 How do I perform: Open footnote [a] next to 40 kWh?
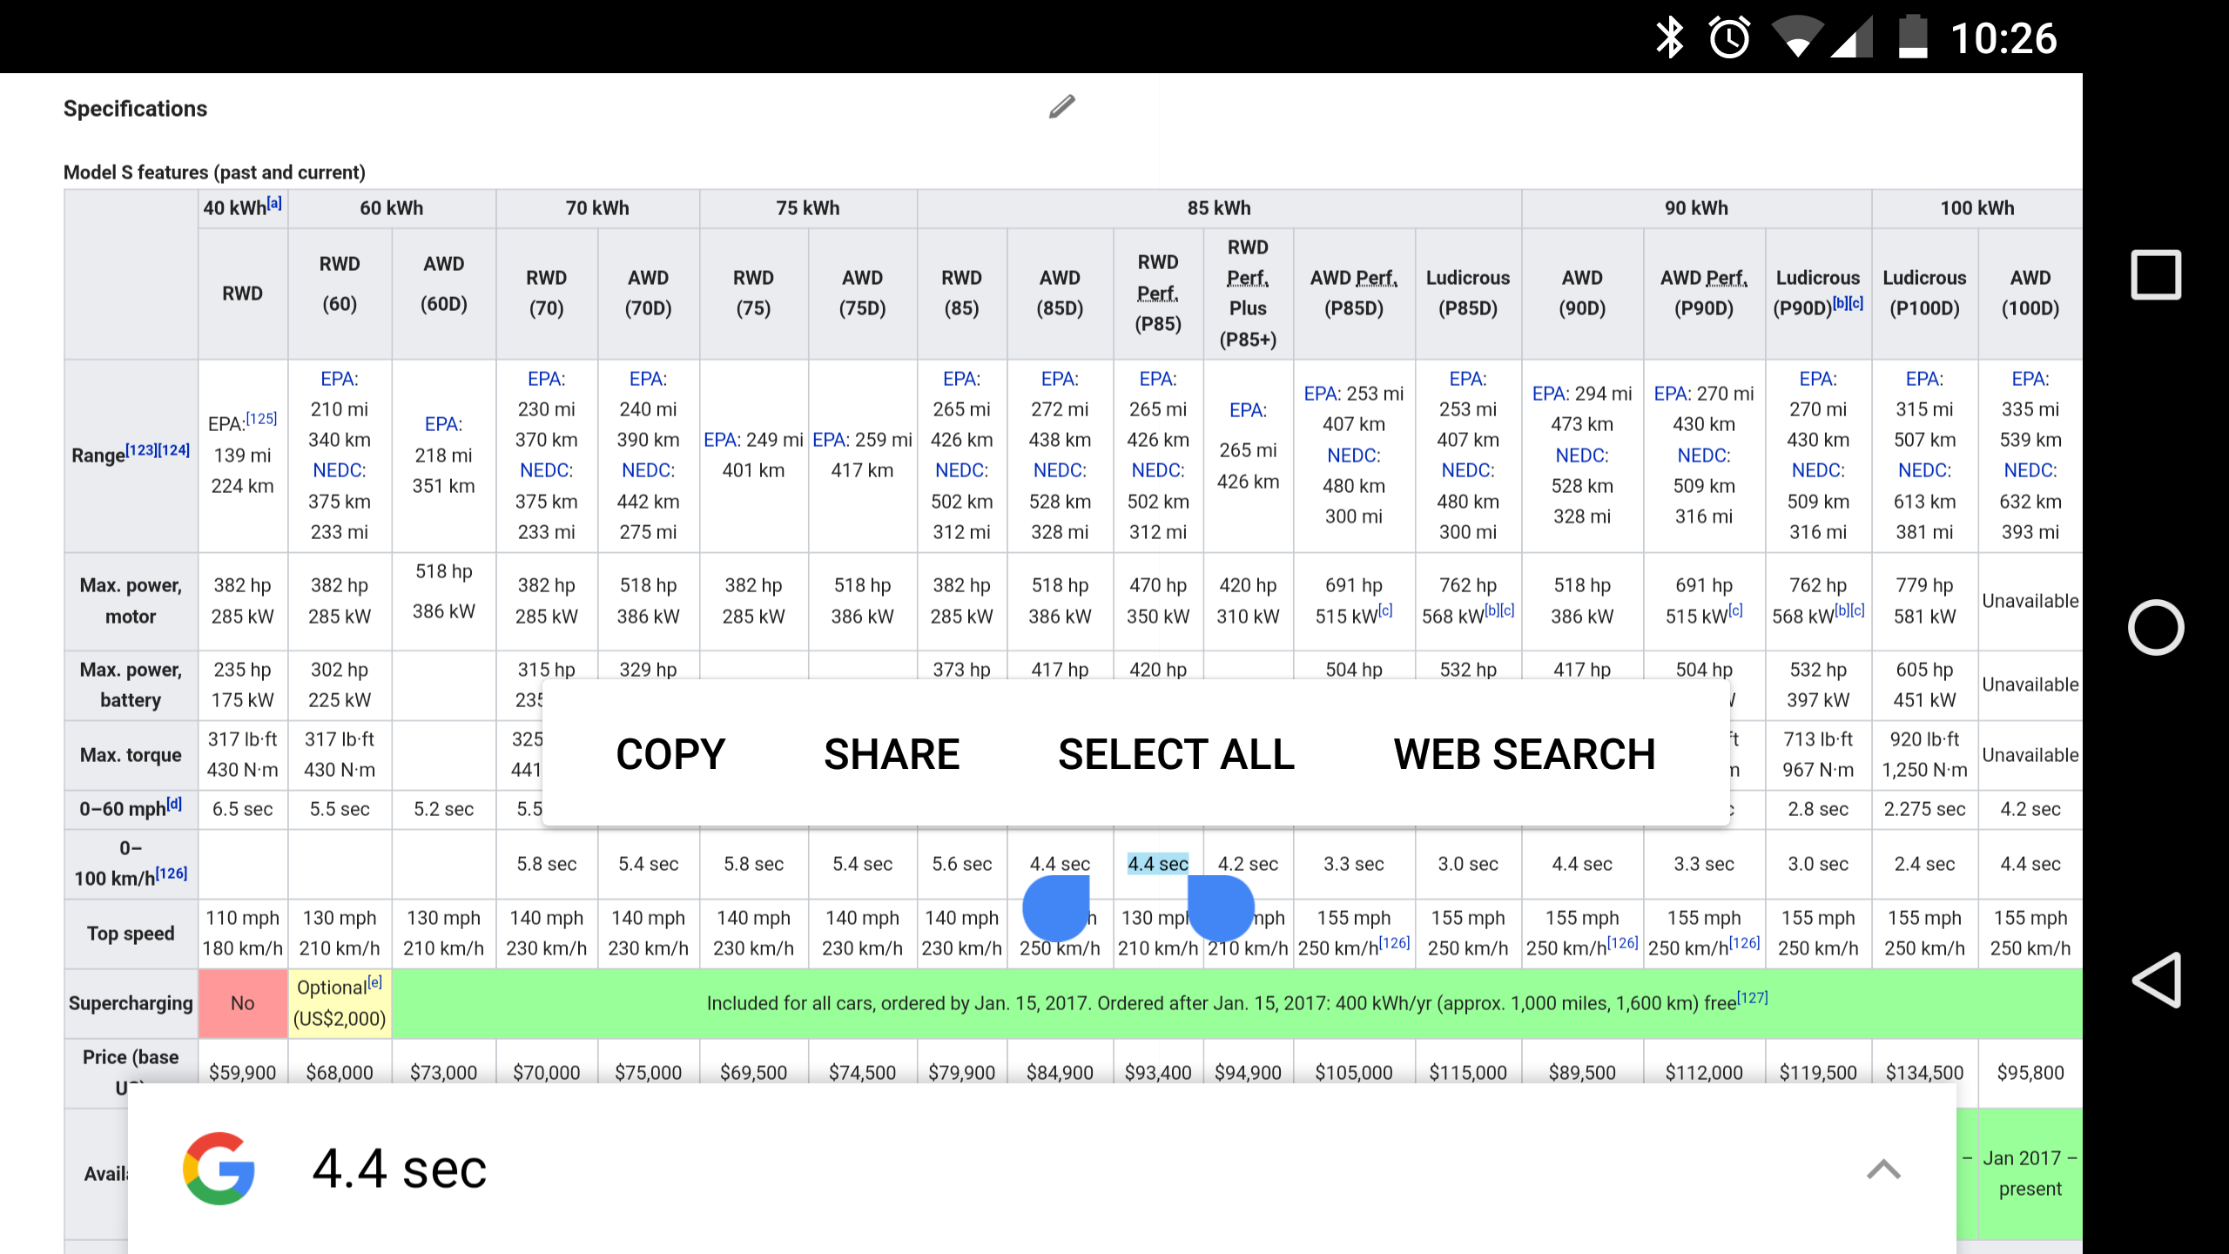coord(274,204)
